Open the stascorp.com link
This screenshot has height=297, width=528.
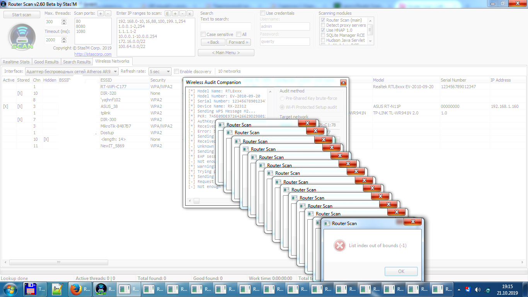pyautogui.click(x=93, y=54)
